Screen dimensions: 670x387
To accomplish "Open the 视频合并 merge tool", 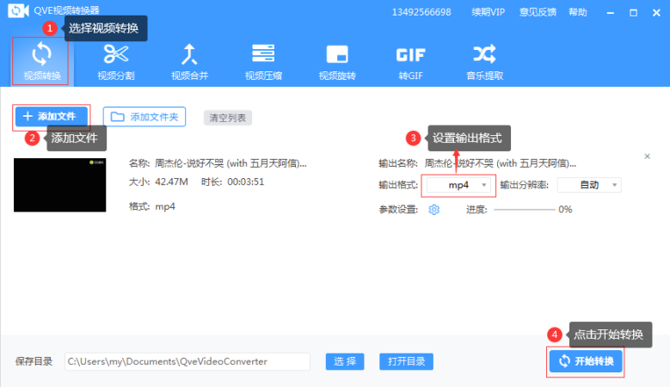I will pyautogui.click(x=190, y=62).
